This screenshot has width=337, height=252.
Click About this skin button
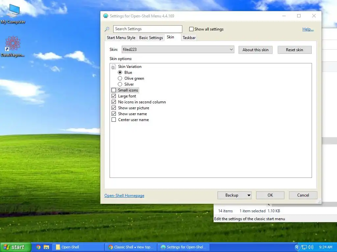tap(255, 50)
